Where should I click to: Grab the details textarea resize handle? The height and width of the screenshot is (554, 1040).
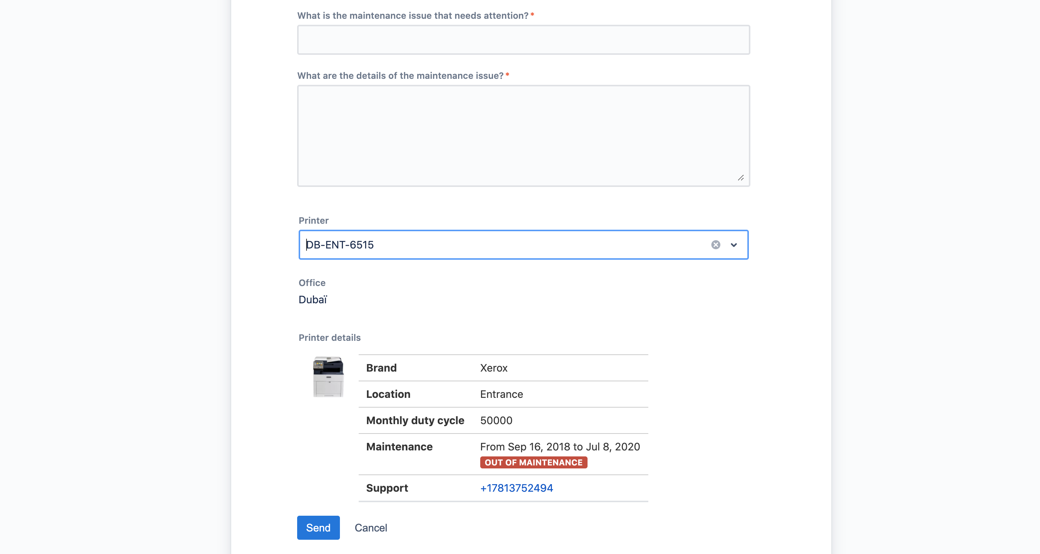741,178
